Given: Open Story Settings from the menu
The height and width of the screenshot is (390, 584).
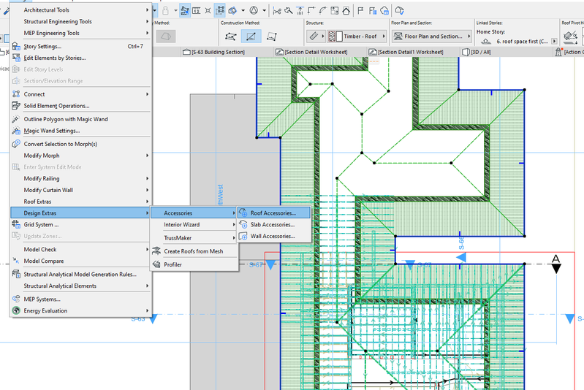Looking at the screenshot, I should [42, 46].
